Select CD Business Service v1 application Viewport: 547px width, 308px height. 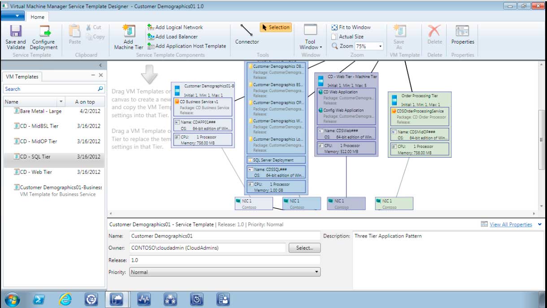coord(203,107)
